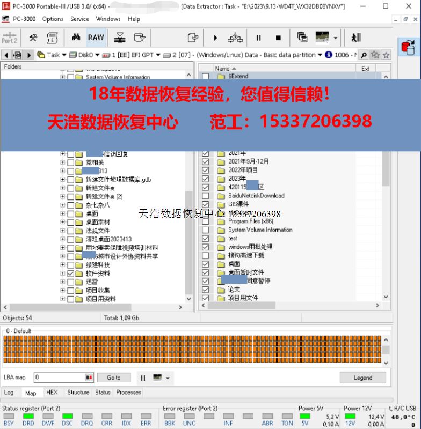421x429 pixels.
Task: Switch to the HEX tab
Action: click(x=52, y=393)
